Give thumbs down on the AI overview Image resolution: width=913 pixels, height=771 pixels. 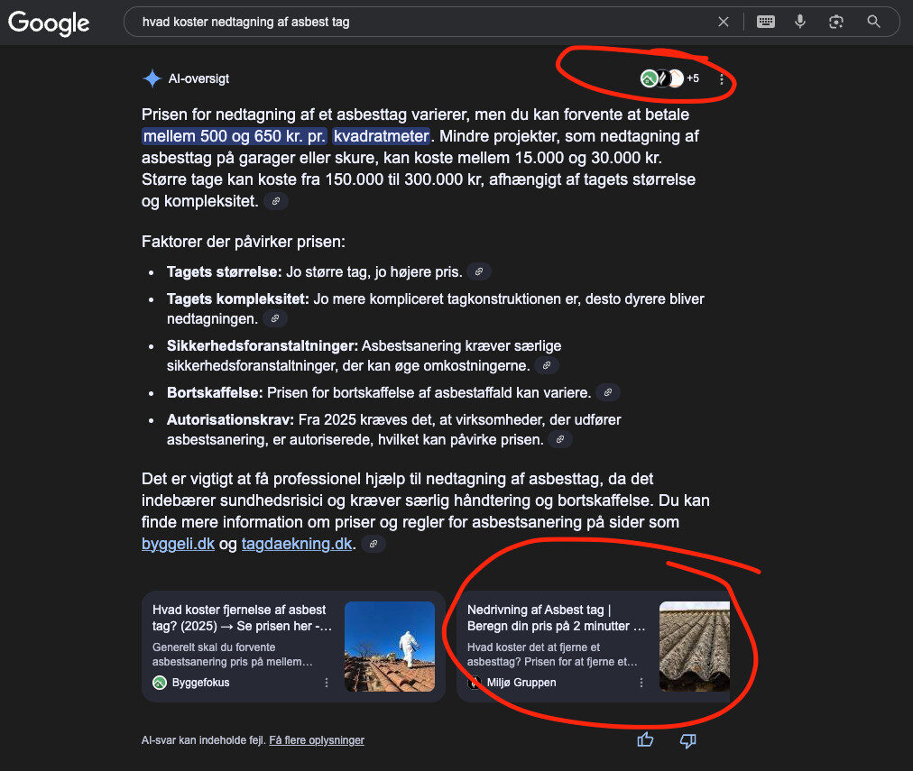point(687,740)
